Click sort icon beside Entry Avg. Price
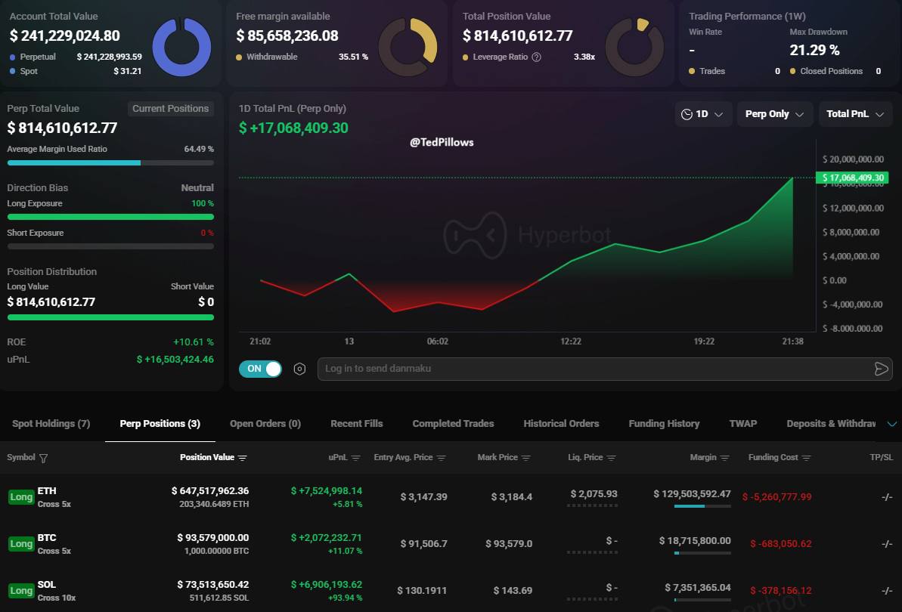Image resolution: width=902 pixels, height=612 pixels. (442, 458)
